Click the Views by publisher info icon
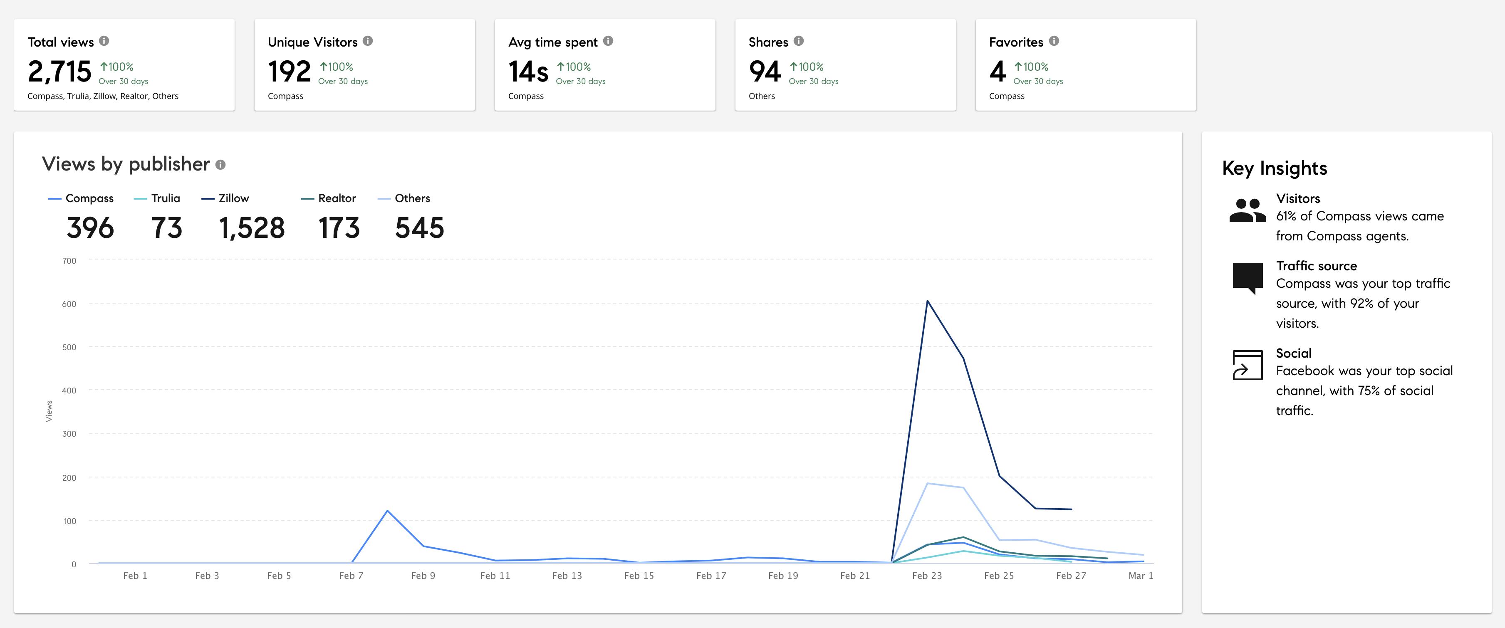1505x628 pixels. click(x=220, y=165)
